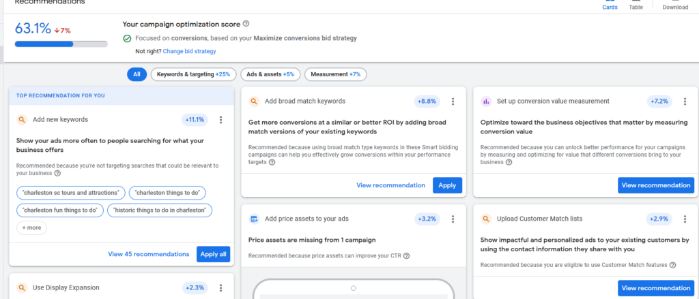This screenshot has width=699, height=299.
Task: Select keyword "charleston fun things to do"
Action: point(60,210)
